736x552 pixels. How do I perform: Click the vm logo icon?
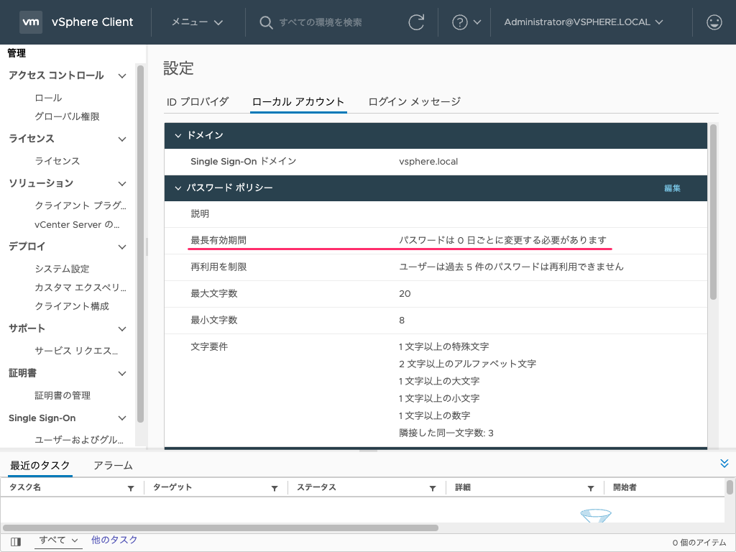pos(31,22)
